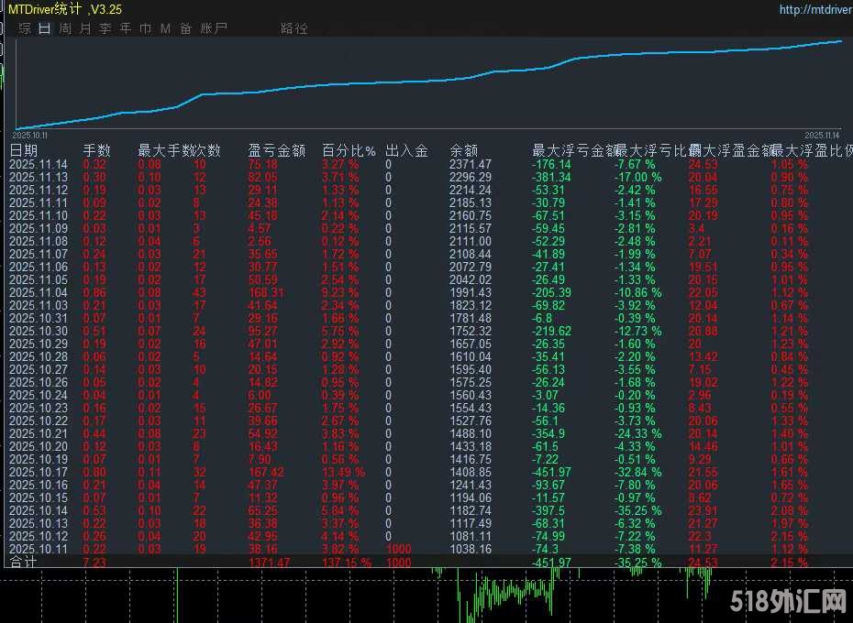Select the 综 summary statistics icon
The width and height of the screenshot is (853, 623).
(24, 28)
